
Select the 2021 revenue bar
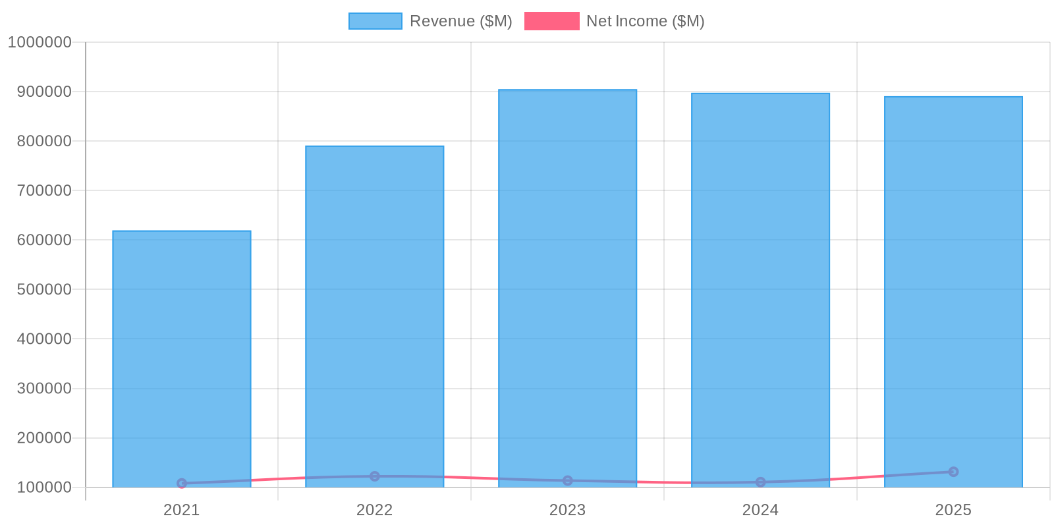click(x=182, y=356)
